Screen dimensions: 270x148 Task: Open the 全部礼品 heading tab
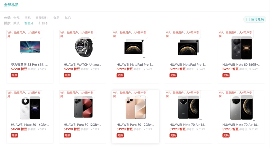click(11, 5)
